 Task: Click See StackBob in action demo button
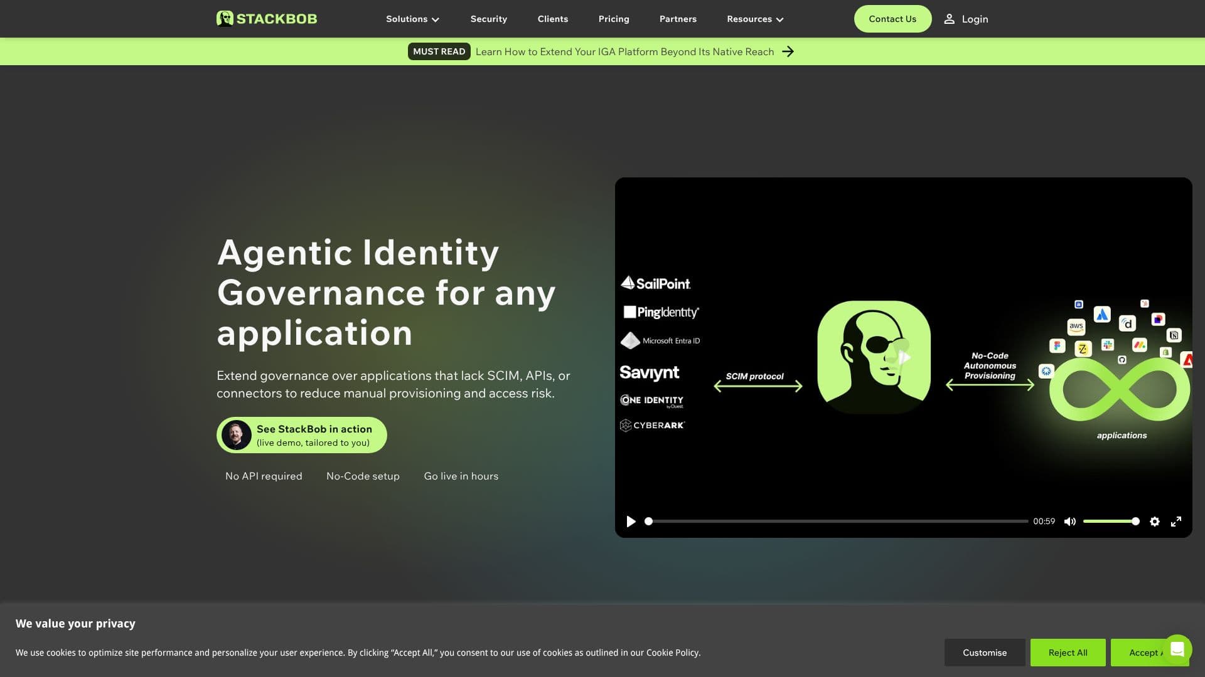[302, 435]
